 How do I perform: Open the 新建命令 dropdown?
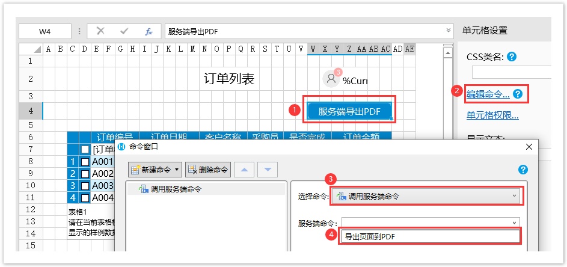tap(177, 170)
